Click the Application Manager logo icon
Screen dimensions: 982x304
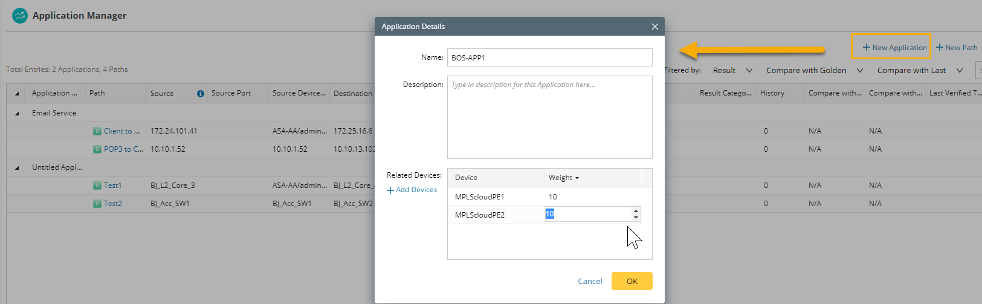pyautogui.click(x=20, y=16)
